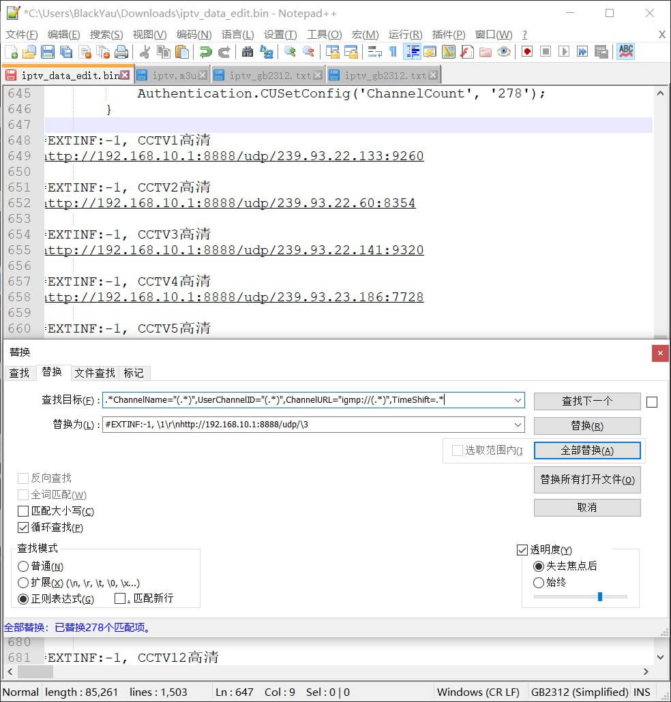Switch to the 文件查找 tab
671x702 pixels.
click(94, 373)
